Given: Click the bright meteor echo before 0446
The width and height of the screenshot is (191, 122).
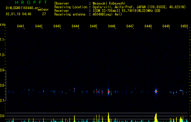Looking at the screenshot, I should pos(108,91).
